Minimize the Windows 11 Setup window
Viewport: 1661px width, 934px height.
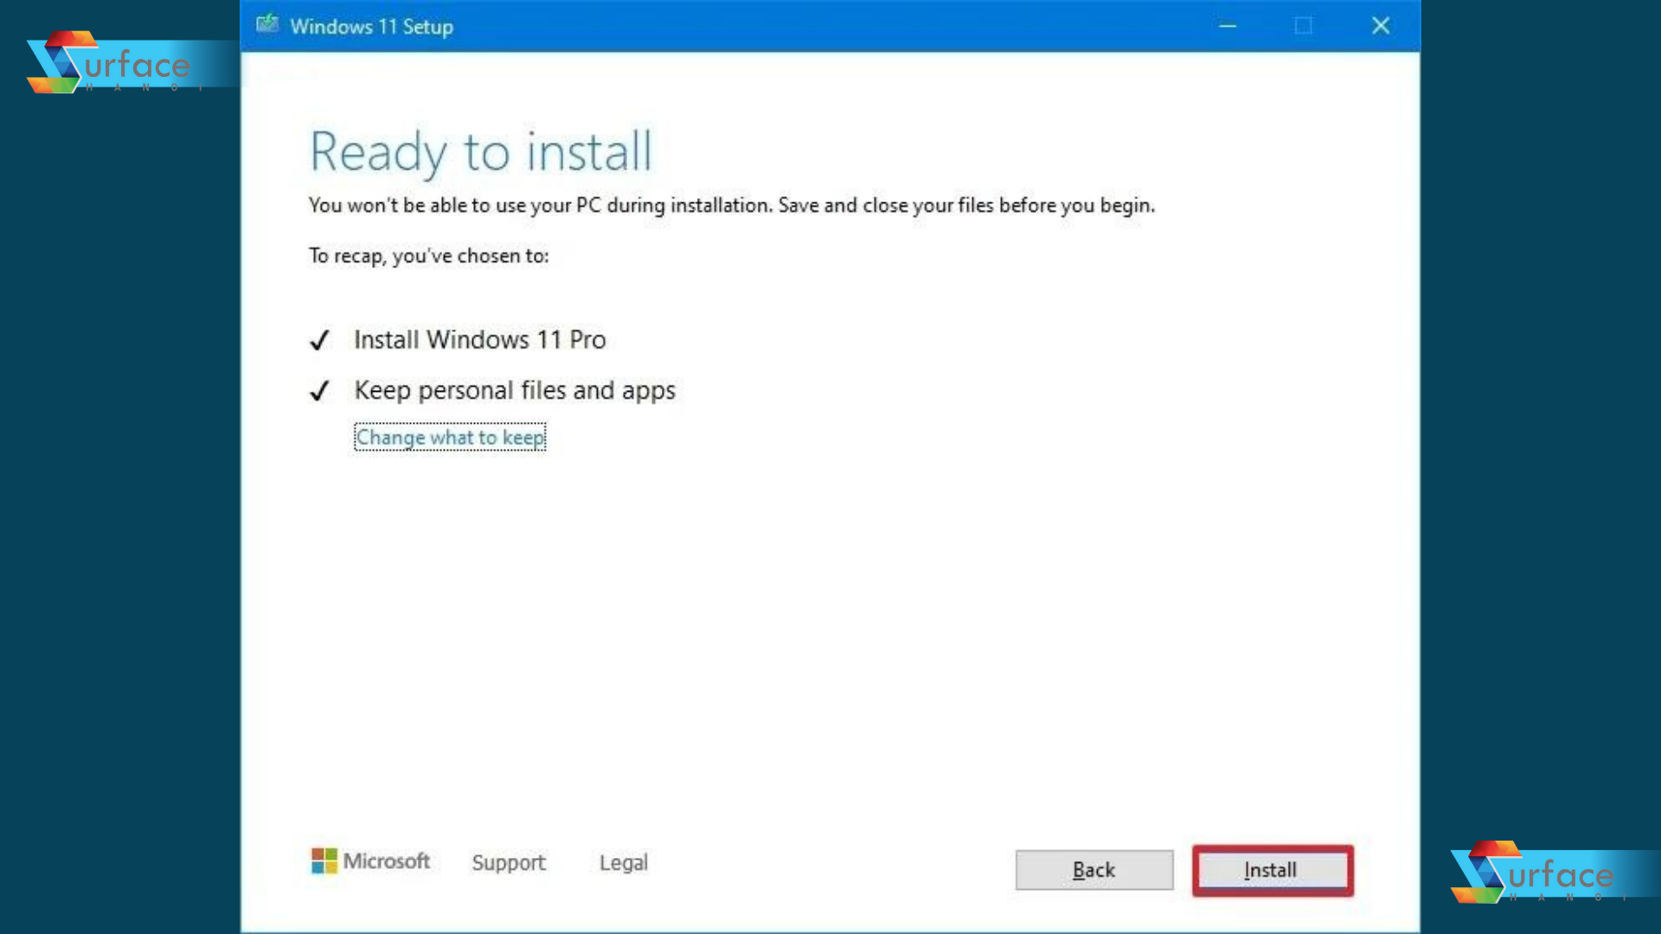point(1227,26)
